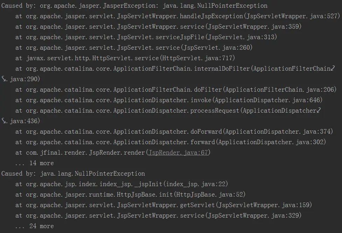Click wrap continuation arrow before .java:436)
Image resolution: width=342 pixels, height=233 pixels.
point(4,121)
